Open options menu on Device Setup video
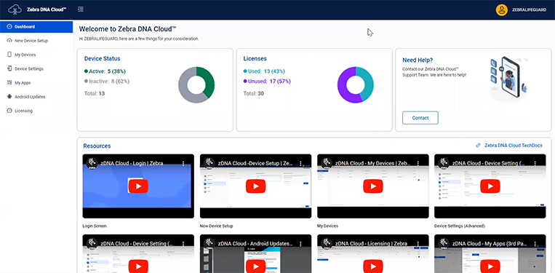This screenshot has height=273, width=555. [x=300, y=164]
